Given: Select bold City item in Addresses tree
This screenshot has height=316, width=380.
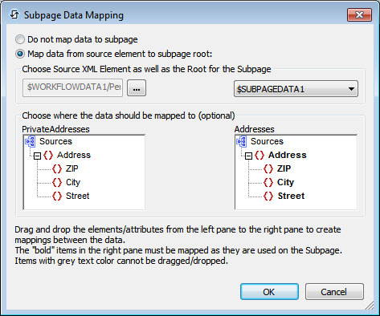Looking at the screenshot, I should pyautogui.click(x=285, y=182).
